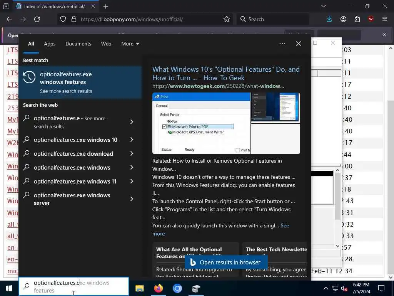This screenshot has width=394, height=296.
Task: View site security padlock info
Action: (x=73, y=19)
